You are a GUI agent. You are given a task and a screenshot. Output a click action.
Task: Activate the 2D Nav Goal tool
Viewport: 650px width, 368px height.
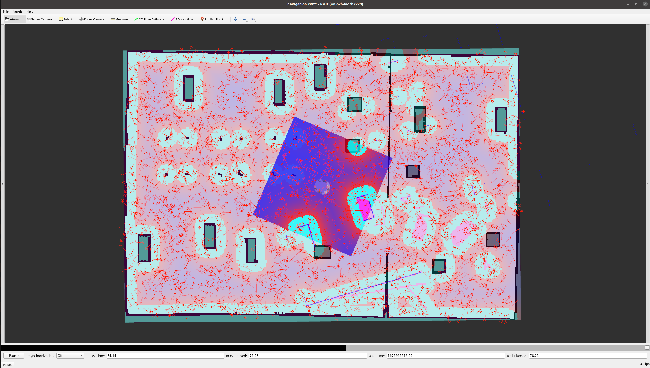pyautogui.click(x=182, y=19)
